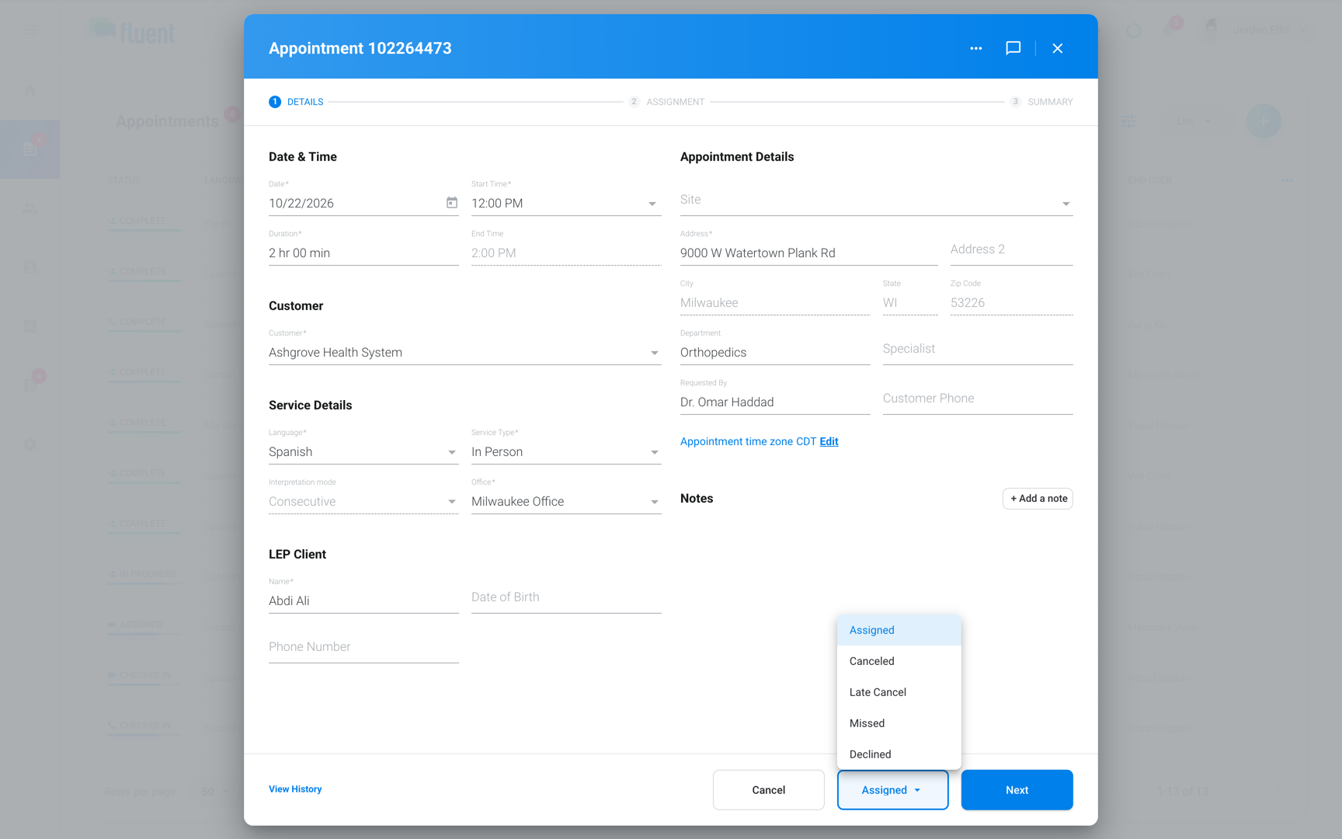Expand the Start Time dropdown

pos(566,204)
